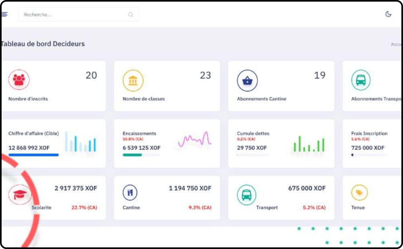The width and height of the screenshot is (403, 249).
Task: Click the Cantine utensils icon
Action: [129, 192]
